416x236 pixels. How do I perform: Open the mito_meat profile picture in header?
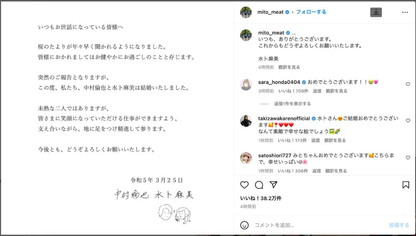pos(246,12)
